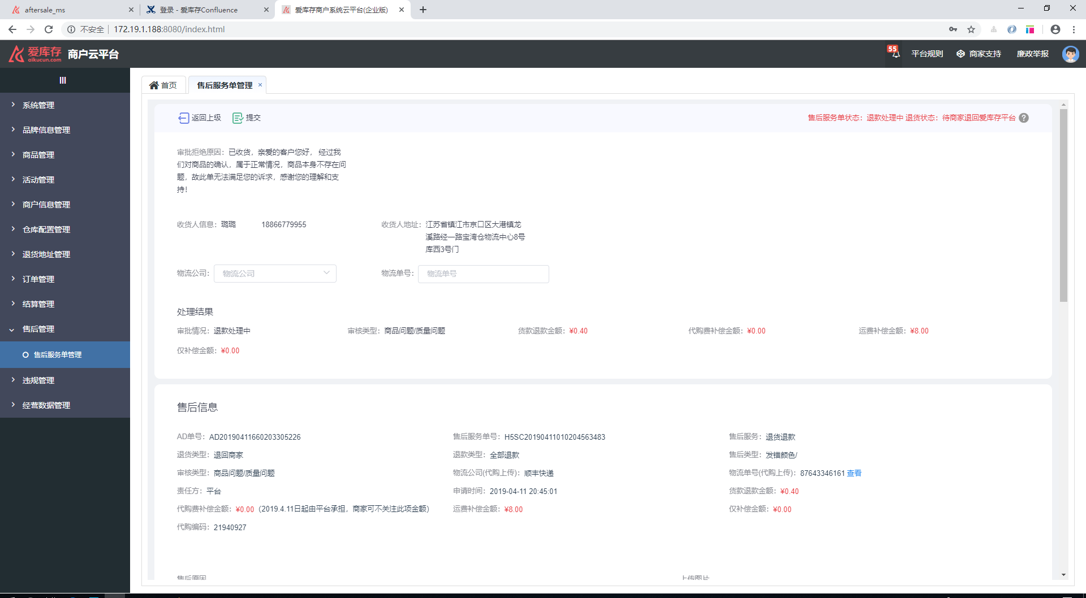Expand 商品管理 menu
This screenshot has width=1086, height=598.
tap(65, 155)
